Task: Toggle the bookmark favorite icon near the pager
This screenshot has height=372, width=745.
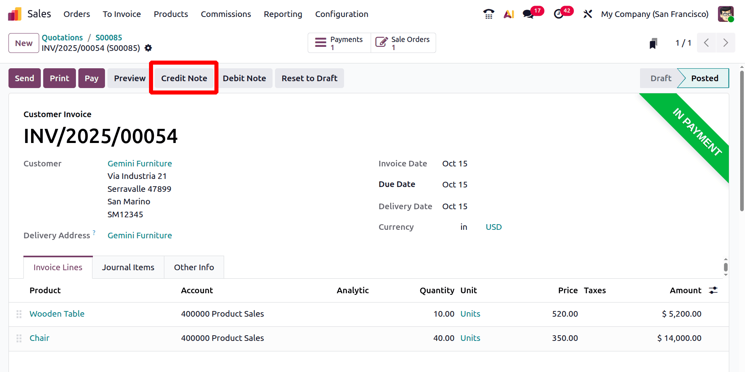Action: (654, 43)
